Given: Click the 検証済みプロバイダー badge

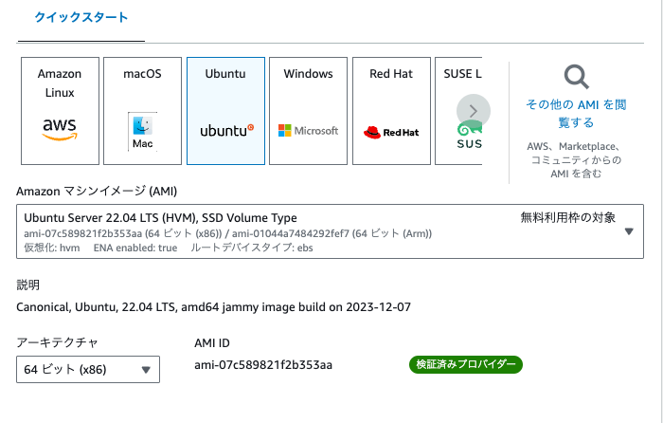Looking at the screenshot, I should pos(466,364).
